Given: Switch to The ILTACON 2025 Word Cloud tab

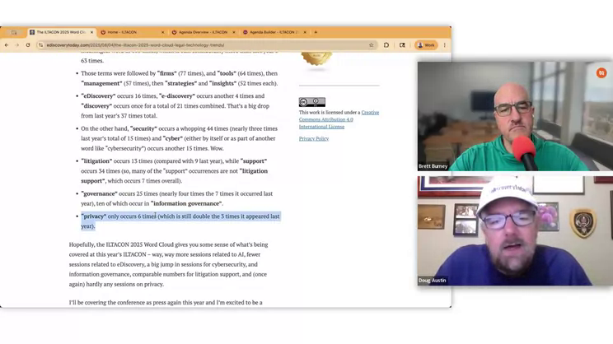Looking at the screenshot, I should tap(62, 32).
